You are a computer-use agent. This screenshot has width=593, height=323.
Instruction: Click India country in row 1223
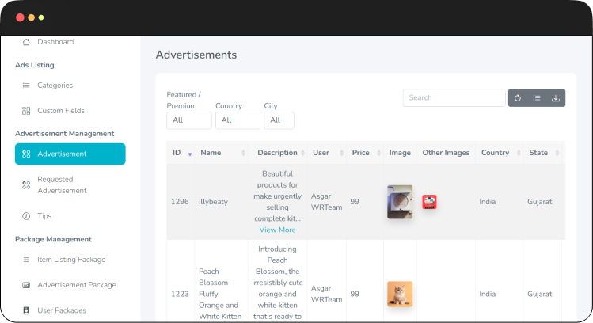(488, 294)
